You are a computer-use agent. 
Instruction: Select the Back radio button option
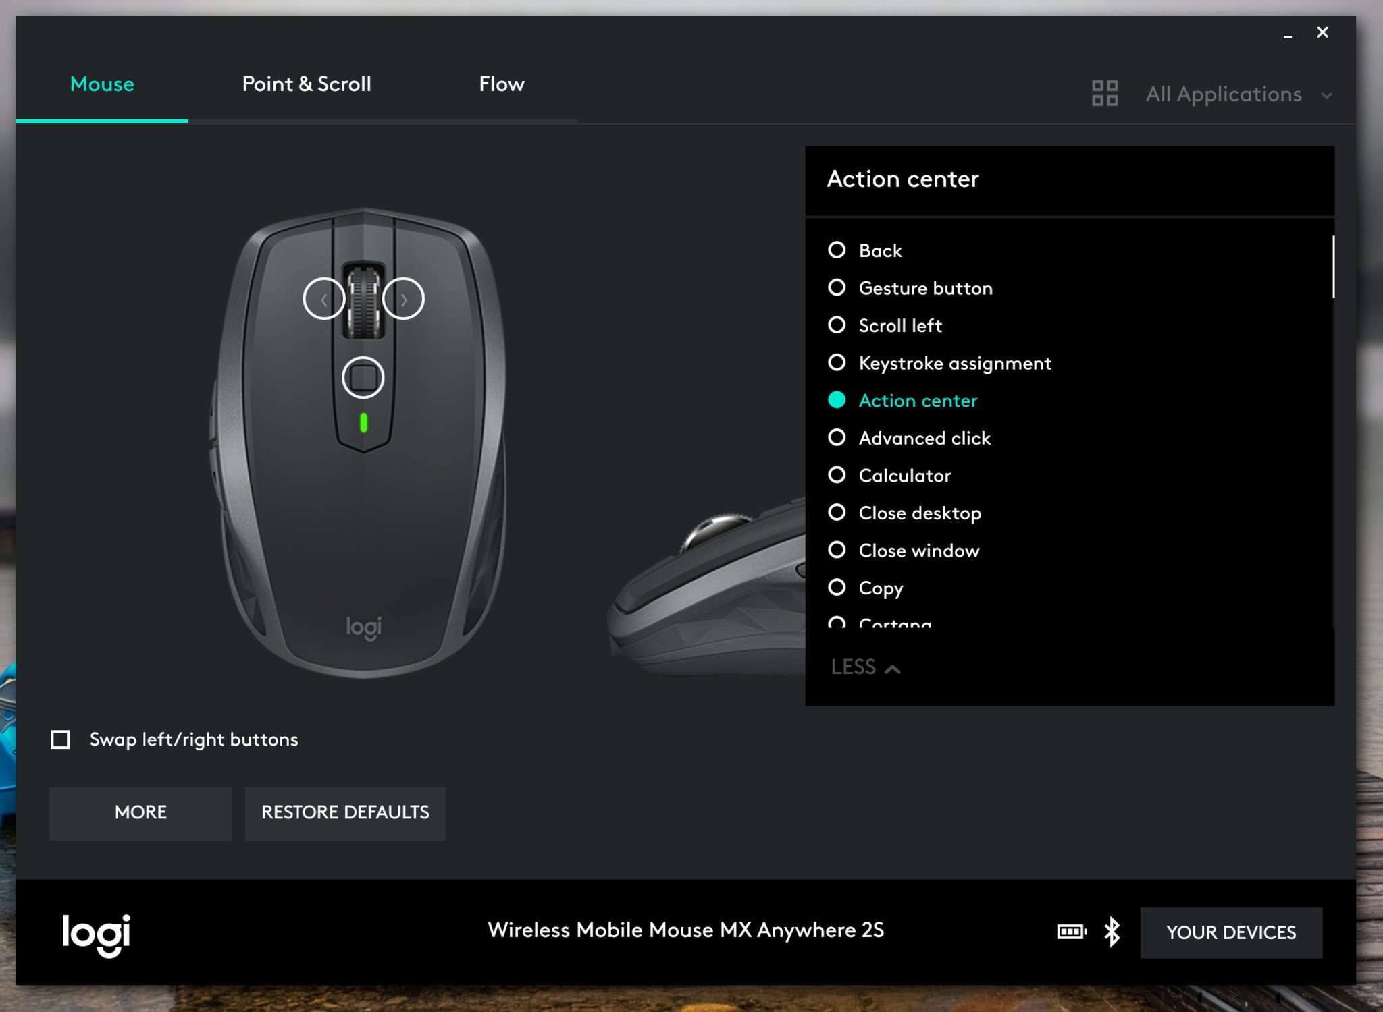(837, 250)
